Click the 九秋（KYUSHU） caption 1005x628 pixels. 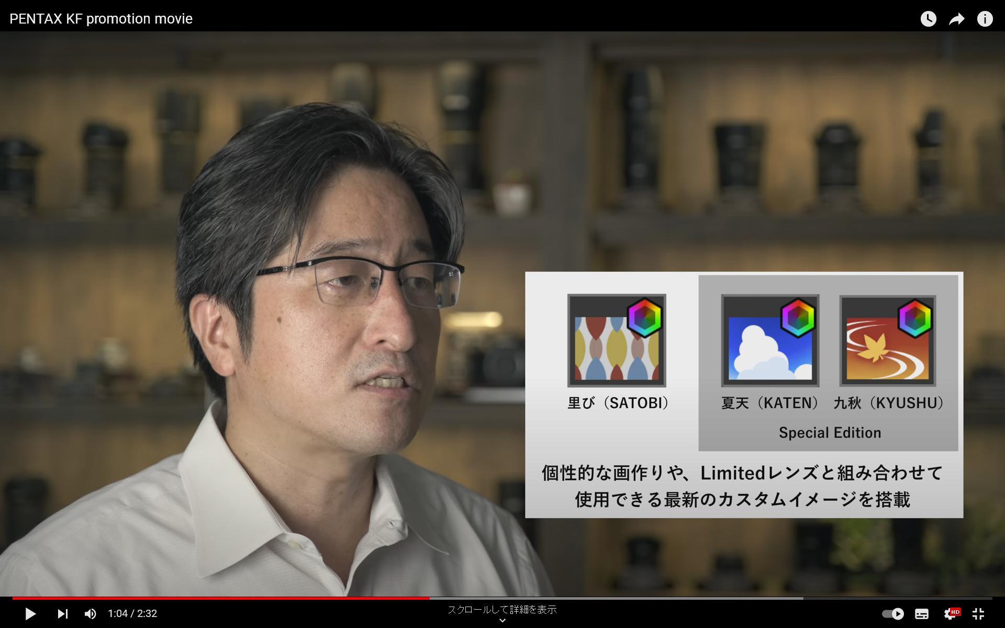coord(888,403)
